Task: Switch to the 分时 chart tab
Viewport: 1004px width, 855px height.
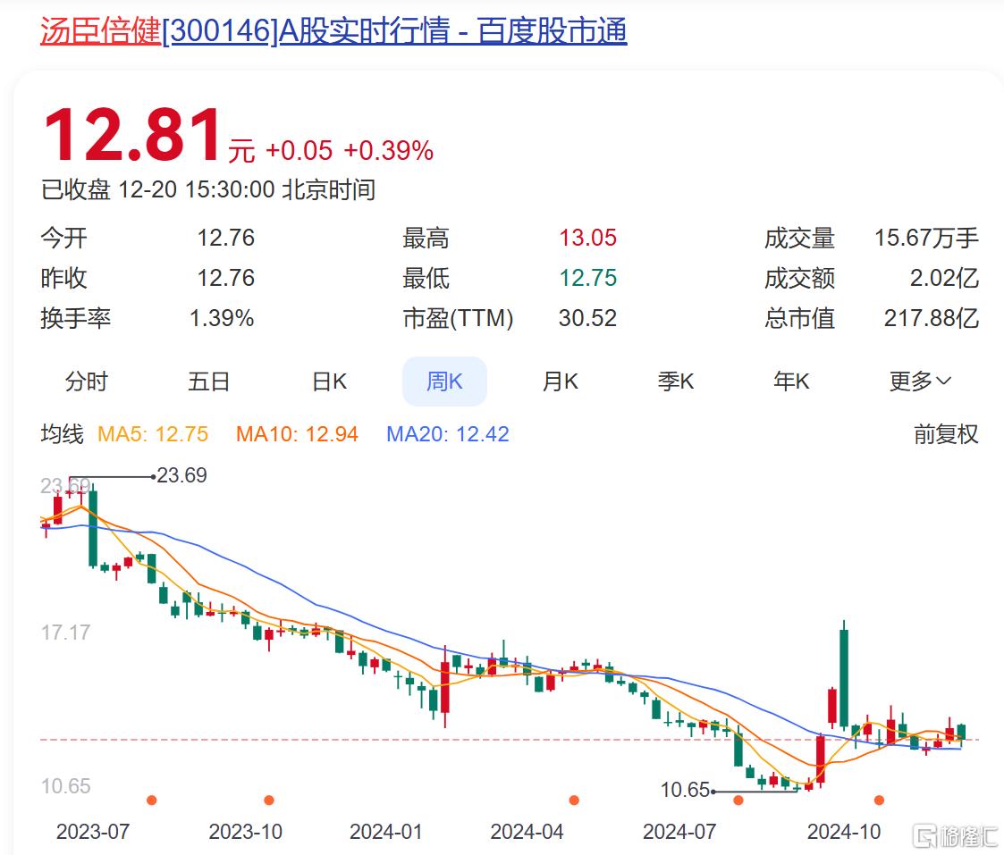Action: tap(87, 381)
